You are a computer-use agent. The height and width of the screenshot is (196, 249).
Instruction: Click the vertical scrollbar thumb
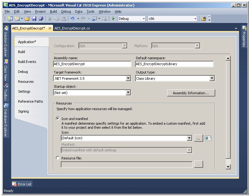point(228,109)
